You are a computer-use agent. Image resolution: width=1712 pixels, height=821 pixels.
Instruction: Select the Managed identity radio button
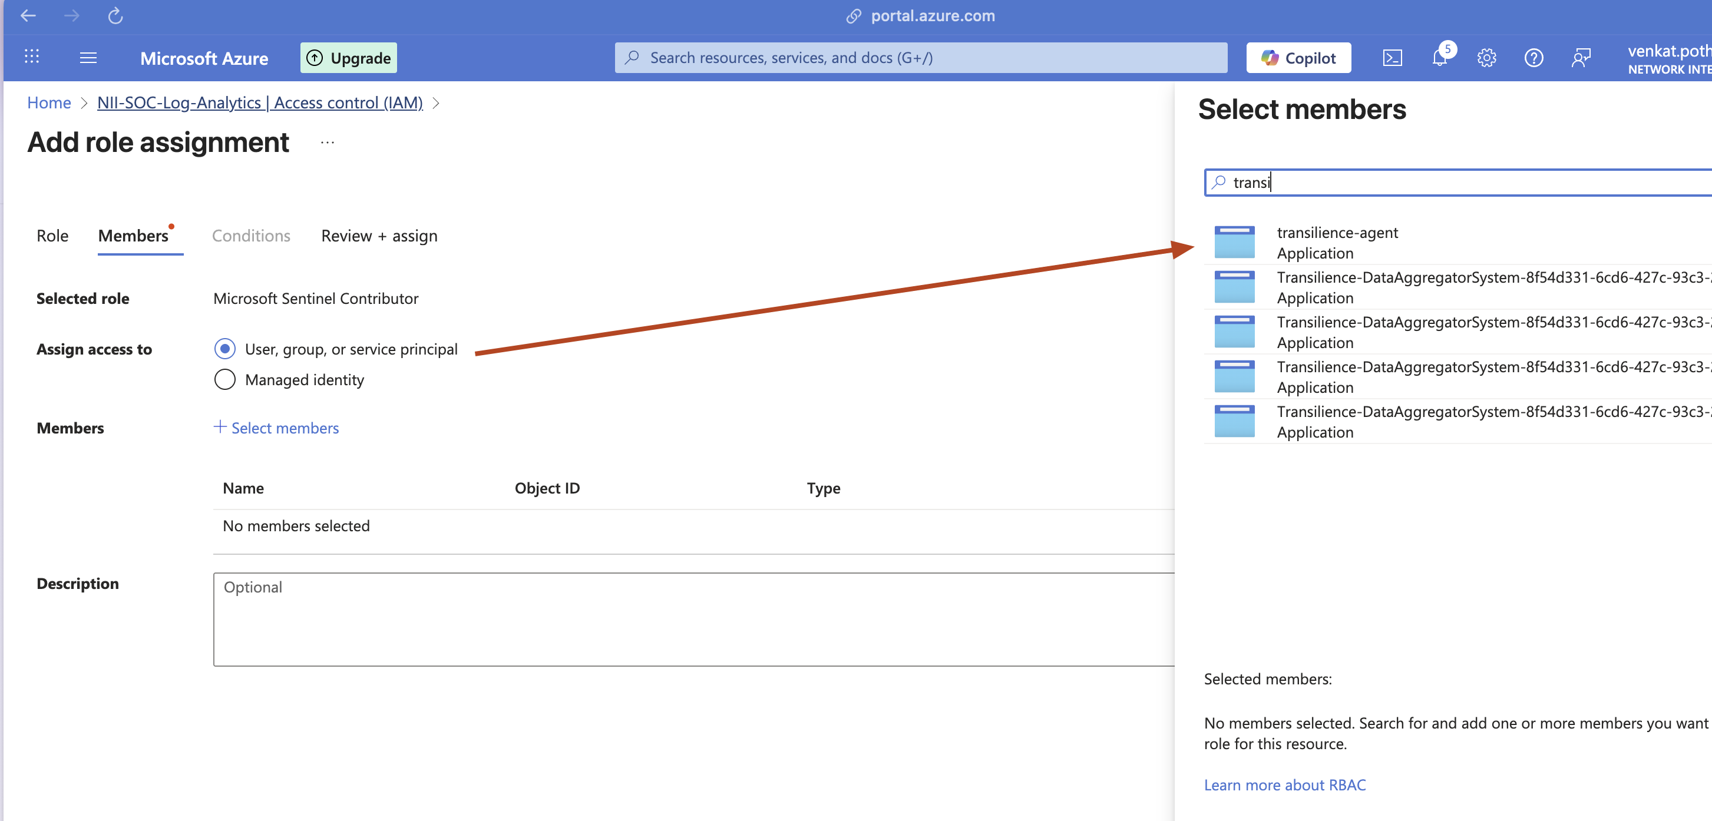coord(224,379)
